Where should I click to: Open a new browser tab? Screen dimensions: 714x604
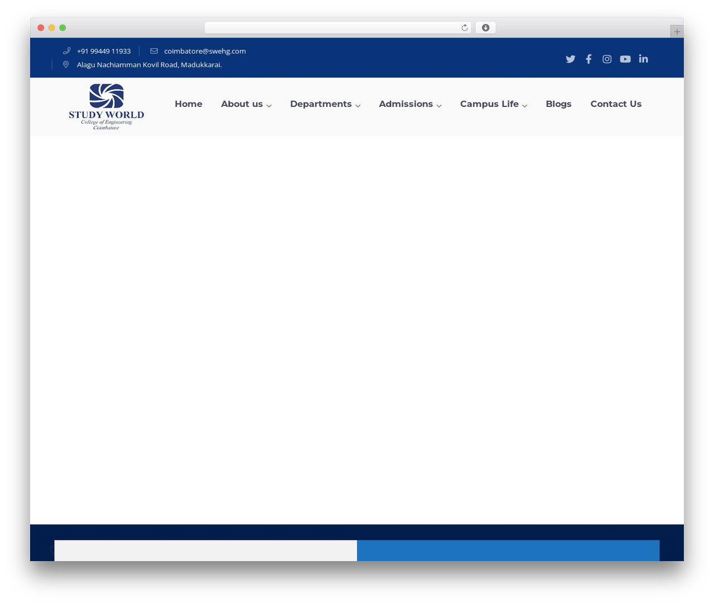click(677, 32)
